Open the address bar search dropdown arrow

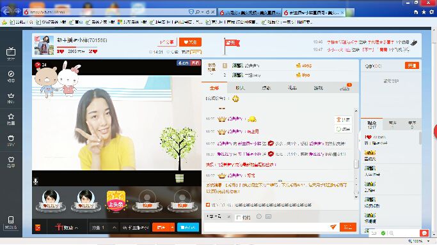pyautogui.click(x=202, y=12)
